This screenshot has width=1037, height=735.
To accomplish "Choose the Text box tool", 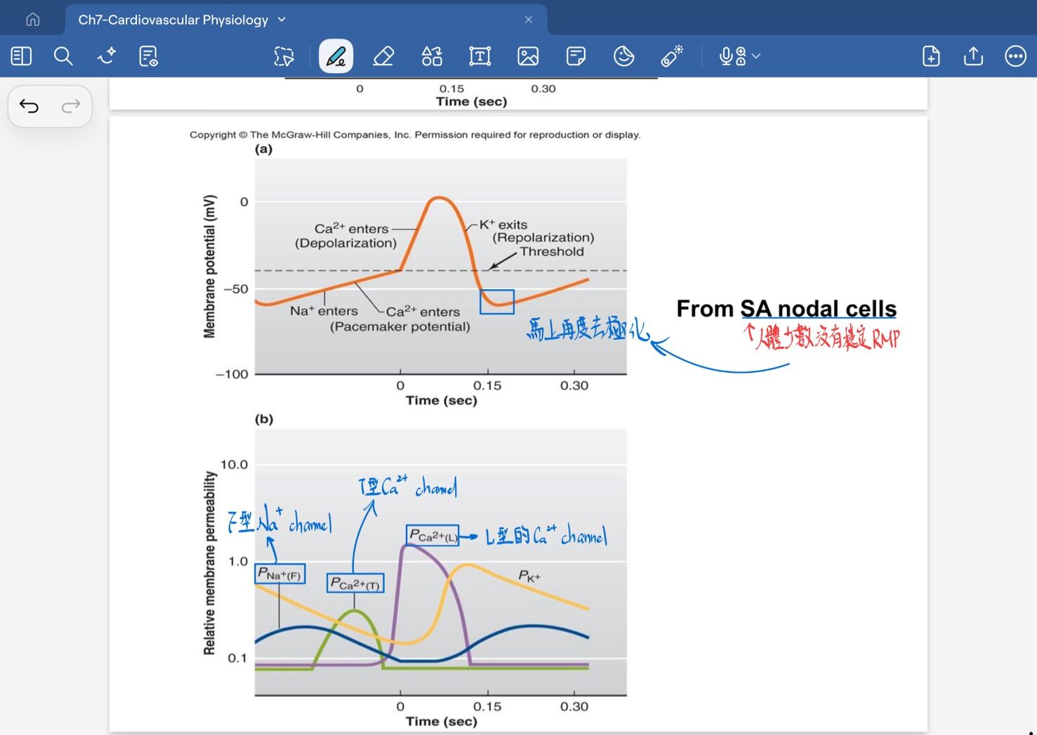I will point(480,56).
